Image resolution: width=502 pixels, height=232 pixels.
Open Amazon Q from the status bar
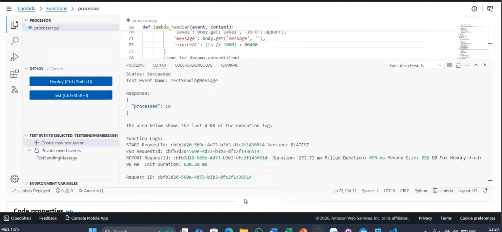[91, 191]
